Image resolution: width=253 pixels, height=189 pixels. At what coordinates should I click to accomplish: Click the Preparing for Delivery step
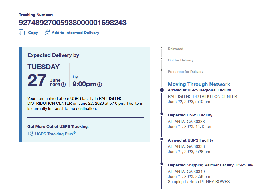[x=185, y=72]
